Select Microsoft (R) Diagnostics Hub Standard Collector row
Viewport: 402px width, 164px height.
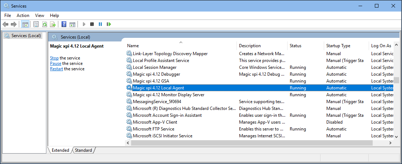[259, 108]
